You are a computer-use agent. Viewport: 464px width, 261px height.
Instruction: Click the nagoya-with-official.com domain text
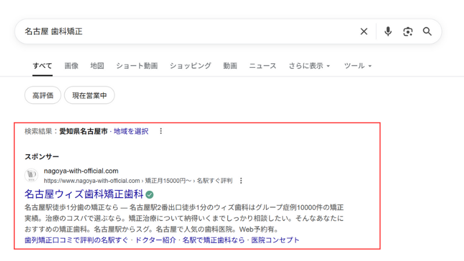pos(81,171)
